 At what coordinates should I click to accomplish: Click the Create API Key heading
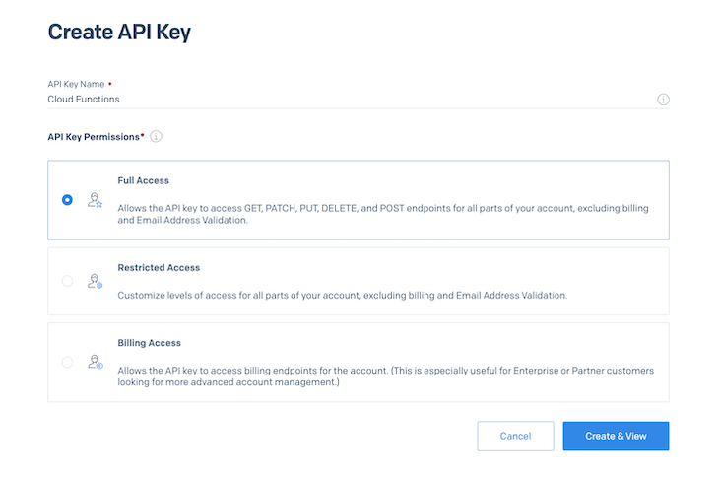click(x=119, y=32)
